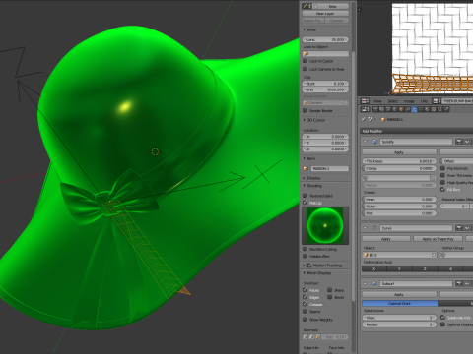Screen dimensions: 473x354
Task: Click the Curve modifier type icon
Action: 374,228
